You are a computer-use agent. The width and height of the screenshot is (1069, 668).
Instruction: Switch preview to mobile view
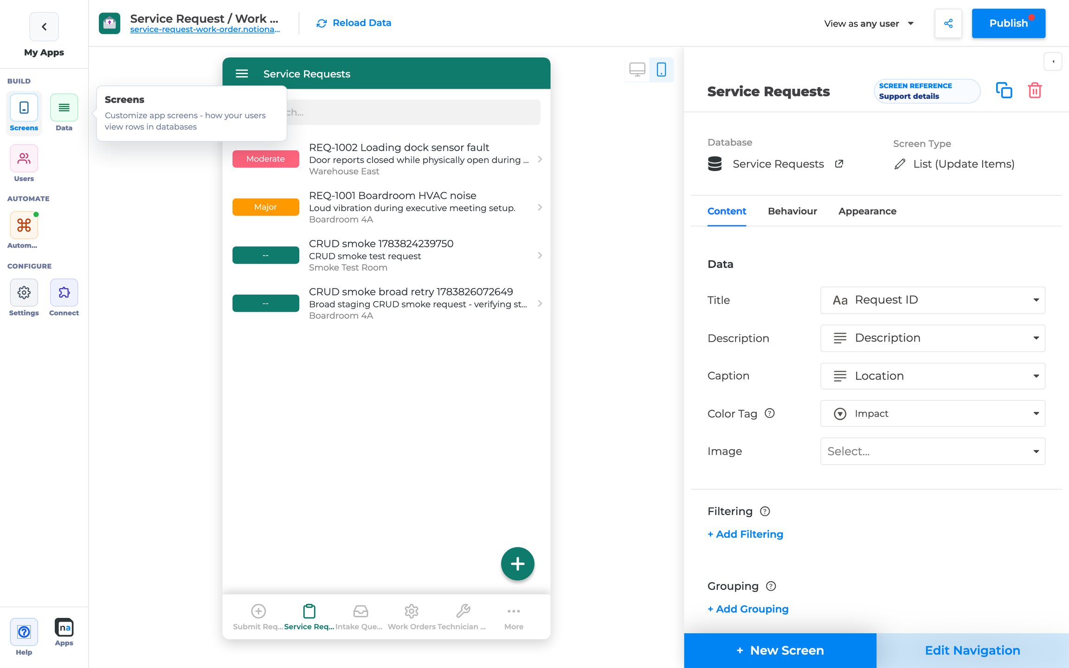coord(661,70)
